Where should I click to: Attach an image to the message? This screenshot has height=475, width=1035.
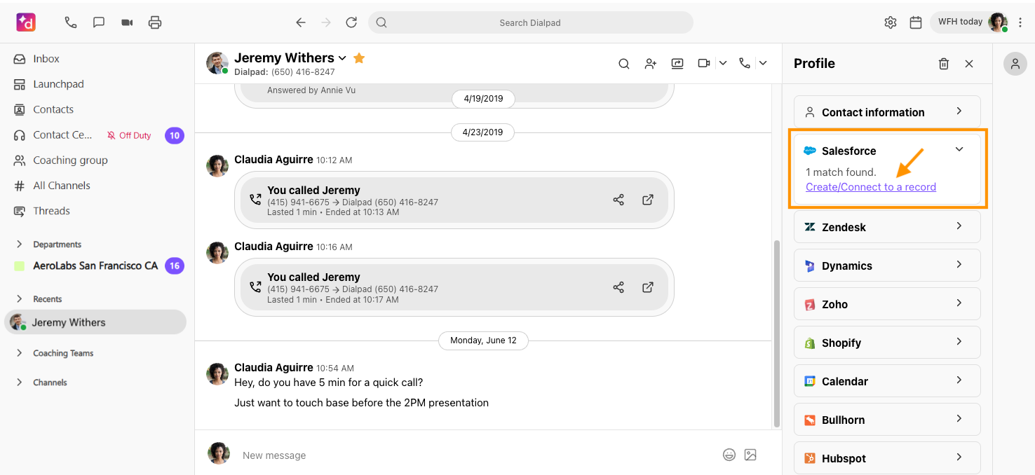pyautogui.click(x=750, y=455)
